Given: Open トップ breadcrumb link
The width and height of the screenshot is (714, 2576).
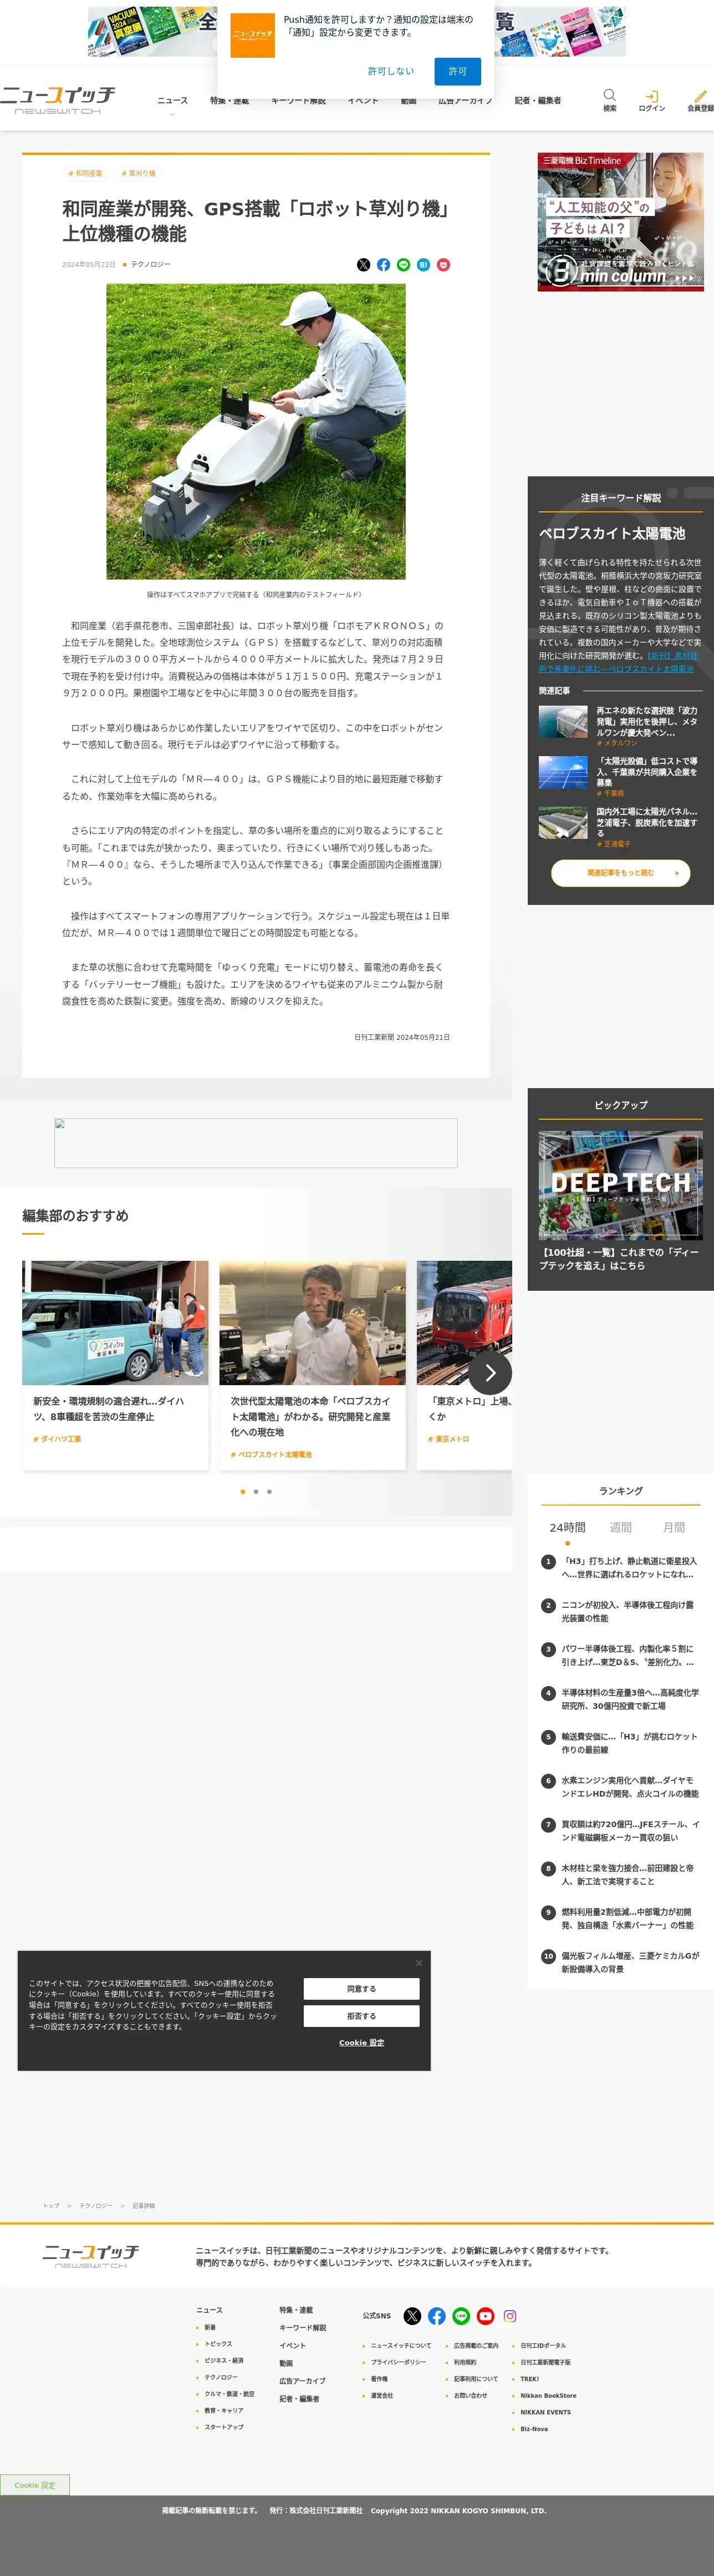Looking at the screenshot, I should 51,2205.
